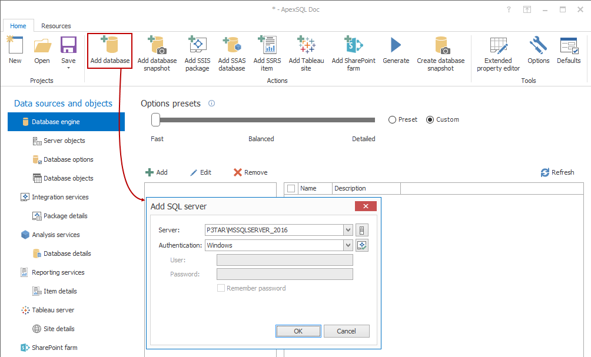Viewport: 591px width, 357px height.
Task: Click Add SSAS database
Action: coord(231,54)
